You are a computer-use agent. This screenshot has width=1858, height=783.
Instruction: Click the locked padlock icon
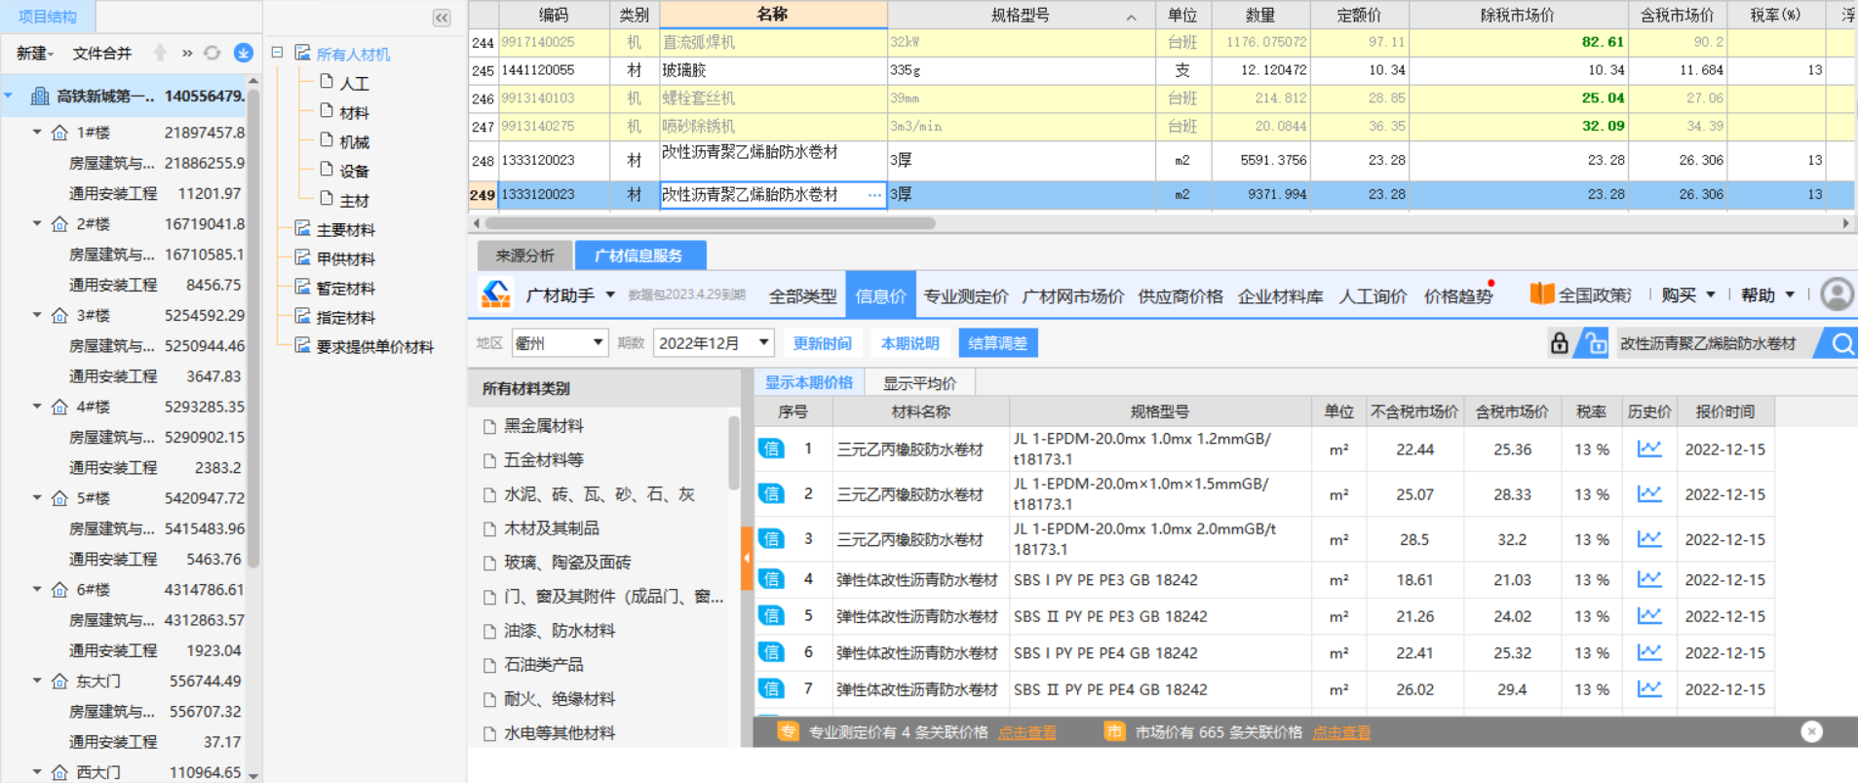tap(1560, 343)
